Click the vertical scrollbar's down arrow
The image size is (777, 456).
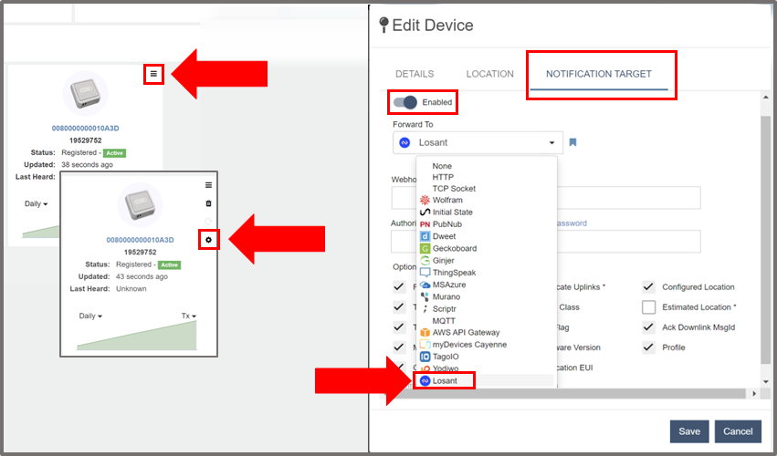pyautogui.click(x=766, y=382)
